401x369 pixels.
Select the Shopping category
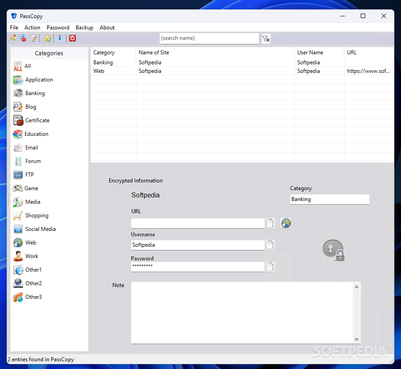[x=31, y=216]
